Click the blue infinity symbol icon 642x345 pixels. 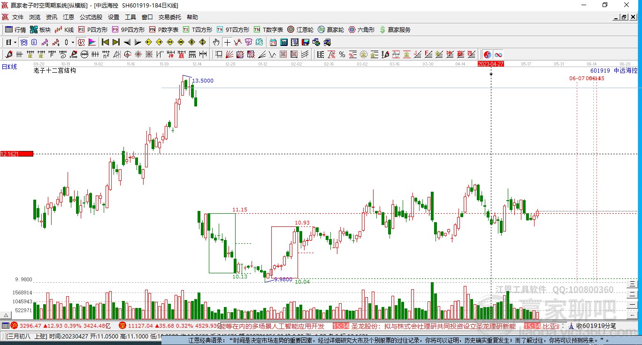(498, 54)
